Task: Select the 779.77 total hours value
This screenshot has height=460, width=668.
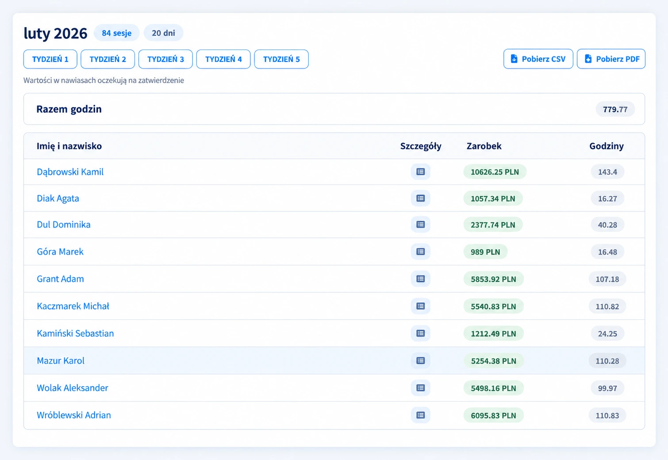Action: [x=615, y=109]
